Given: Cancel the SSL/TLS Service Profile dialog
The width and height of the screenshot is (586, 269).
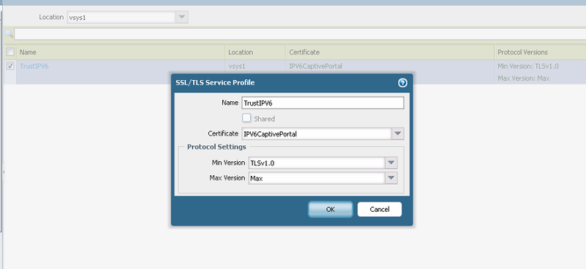Looking at the screenshot, I should click(x=380, y=210).
